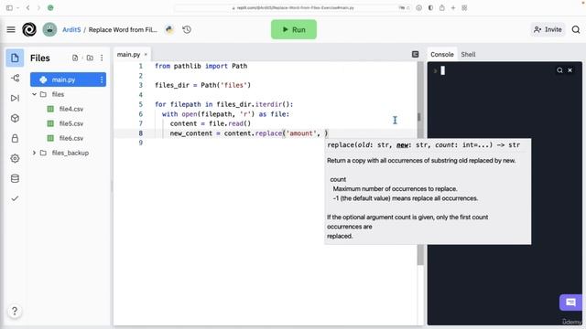Open the Settings gear sidebar icon
The height and width of the screenshot is (329, 586).
(x=15, y=158)
